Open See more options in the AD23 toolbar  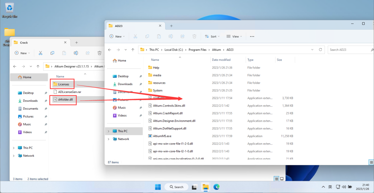pos(252,36)
